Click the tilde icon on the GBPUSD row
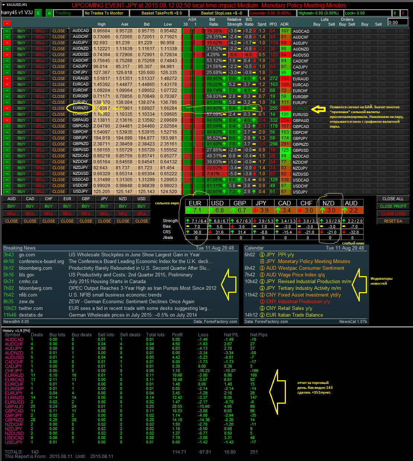This screenshot has width=413, height=461. click(x=7, y=150)
